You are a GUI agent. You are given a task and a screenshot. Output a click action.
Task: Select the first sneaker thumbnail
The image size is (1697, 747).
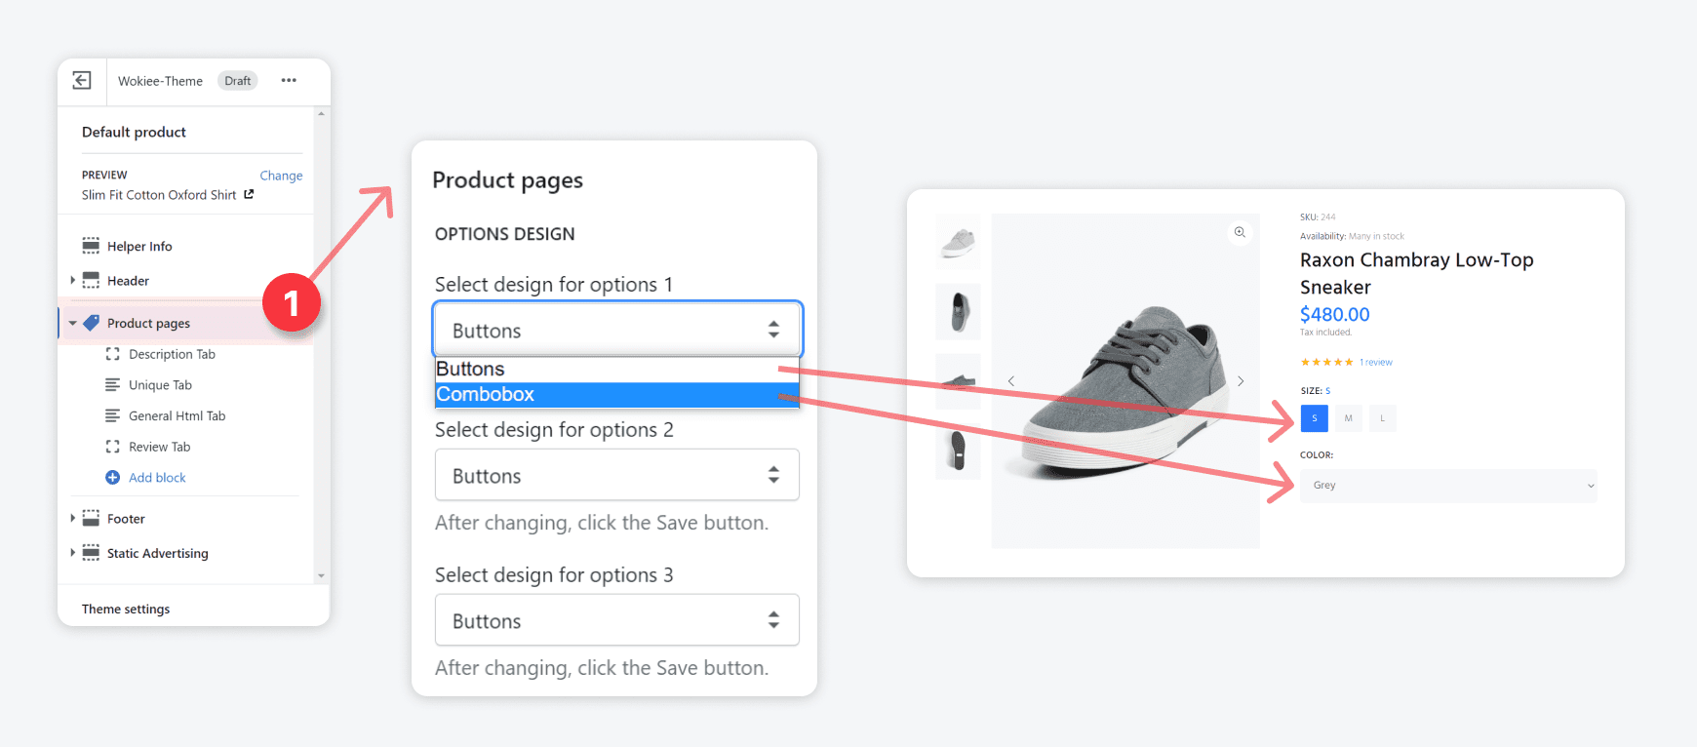pos(958,241)
